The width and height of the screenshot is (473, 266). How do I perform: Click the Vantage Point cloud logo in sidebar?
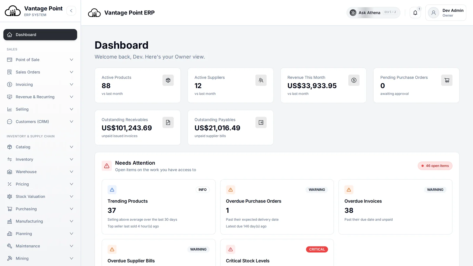pyautogui.click(x=13, y=11)
